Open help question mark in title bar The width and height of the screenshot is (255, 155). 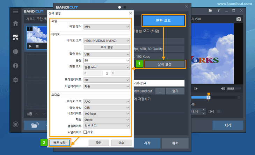(219, 10)
